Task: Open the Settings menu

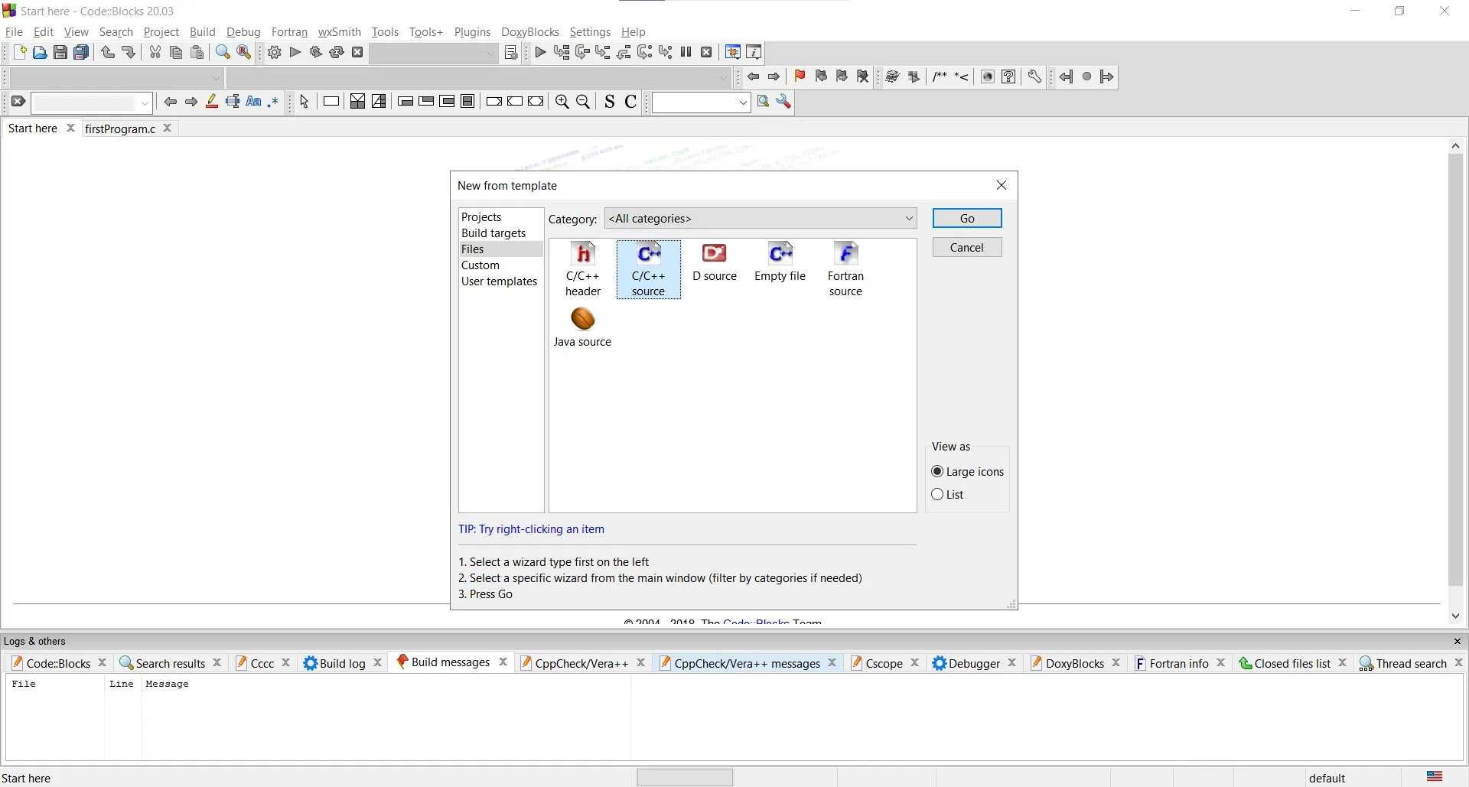Action: [x=591, y=32]
